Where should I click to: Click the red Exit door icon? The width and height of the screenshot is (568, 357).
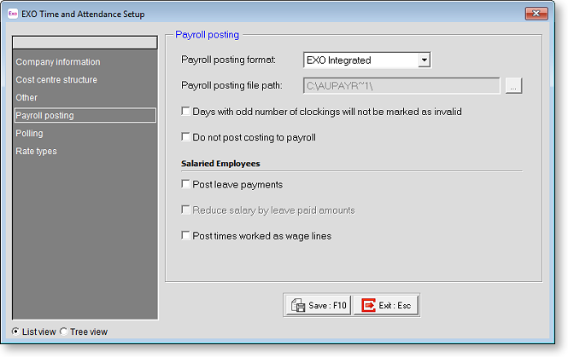pyautogui.click(x=369, y=305)
